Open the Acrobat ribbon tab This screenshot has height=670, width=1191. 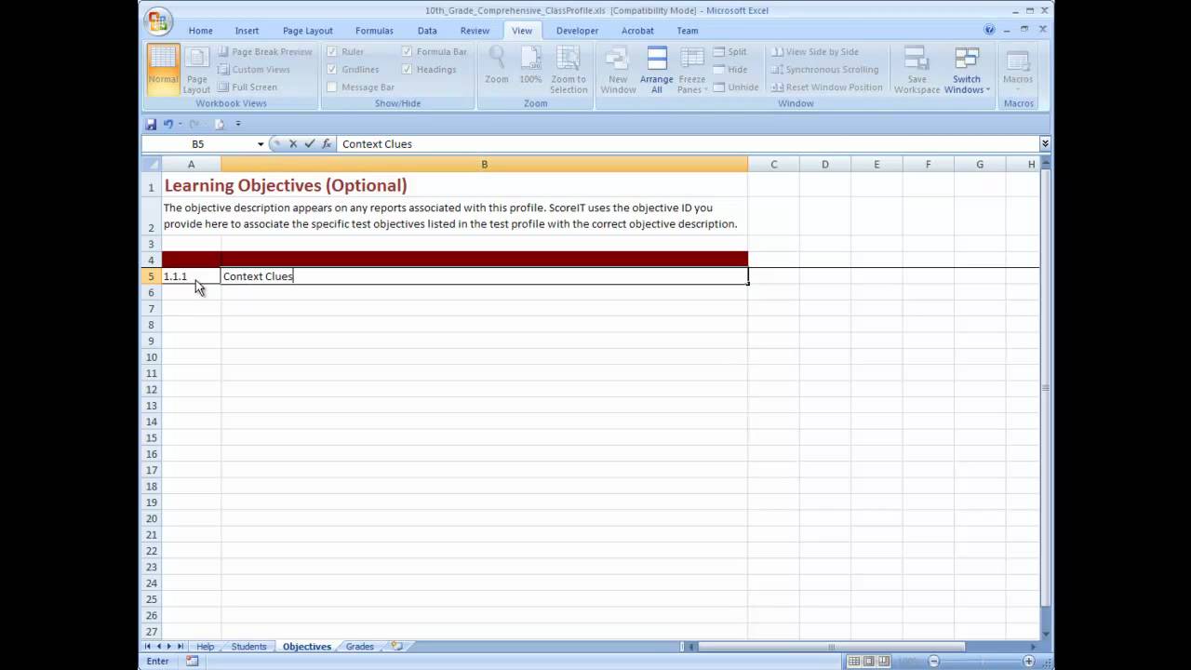637,31
